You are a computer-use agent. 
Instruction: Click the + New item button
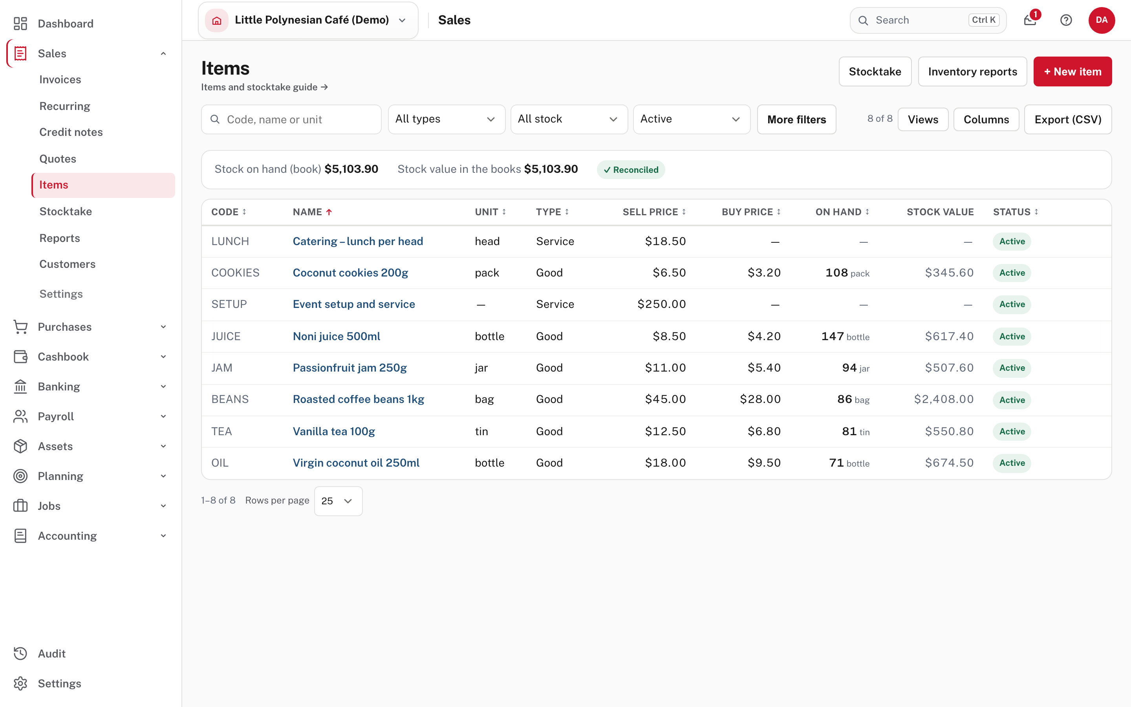(x=1072, y=71)
